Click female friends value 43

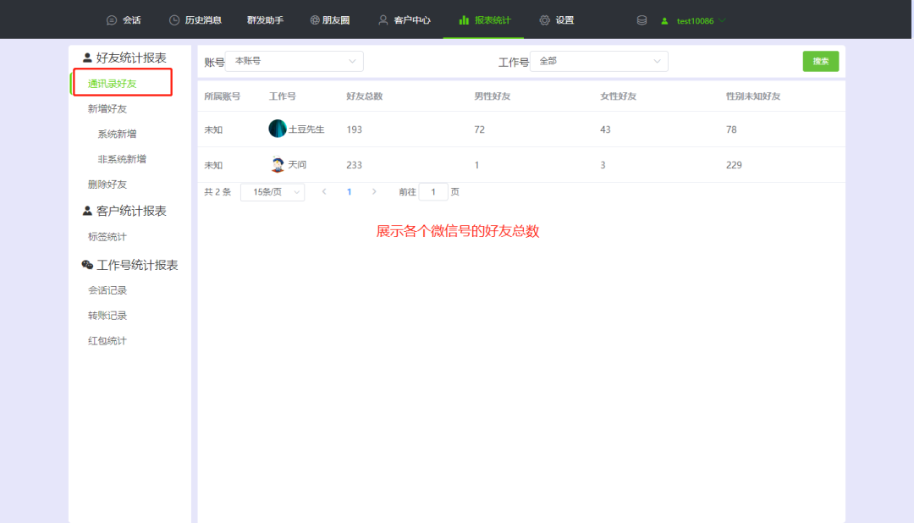[605, 129]
